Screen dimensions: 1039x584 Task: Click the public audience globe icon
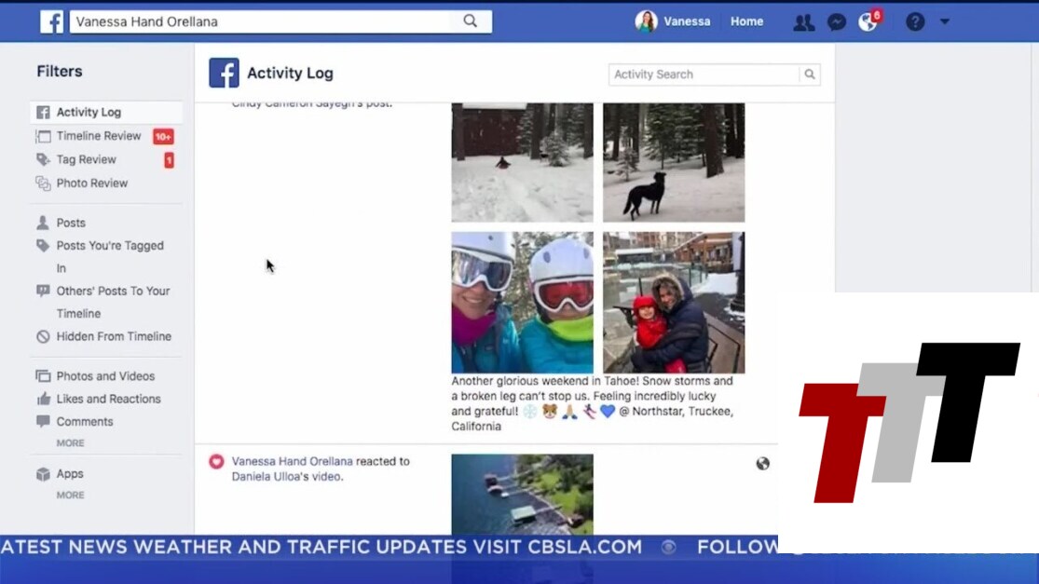(x=762, y=464)
